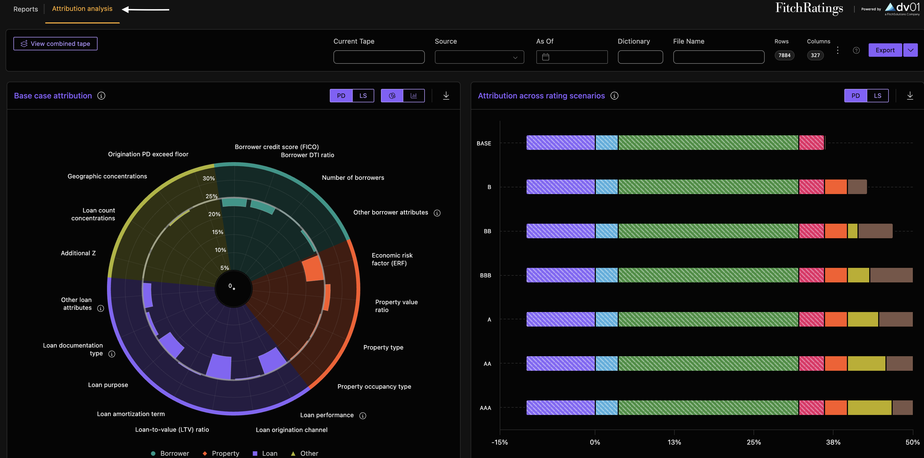This screenshot has width=924, height=458.
Task: Click the Base case attribution info icon
Action: (101, 96)
